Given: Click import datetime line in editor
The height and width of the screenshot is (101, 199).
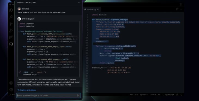Looking at the screenshot, I should tap(99, 15).
